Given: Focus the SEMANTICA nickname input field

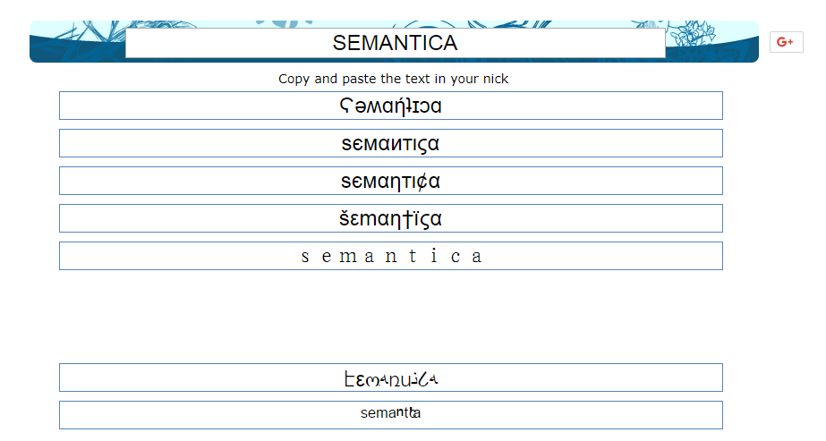Looking at the screenshot, I should pyautogui.click(x=395, y=43).
